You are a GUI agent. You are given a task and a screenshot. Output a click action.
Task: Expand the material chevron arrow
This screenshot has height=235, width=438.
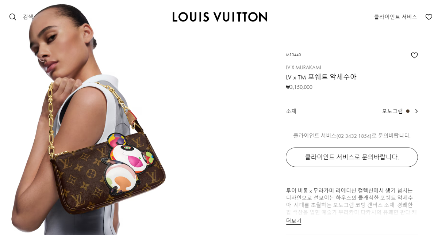(x=416, y=111)
